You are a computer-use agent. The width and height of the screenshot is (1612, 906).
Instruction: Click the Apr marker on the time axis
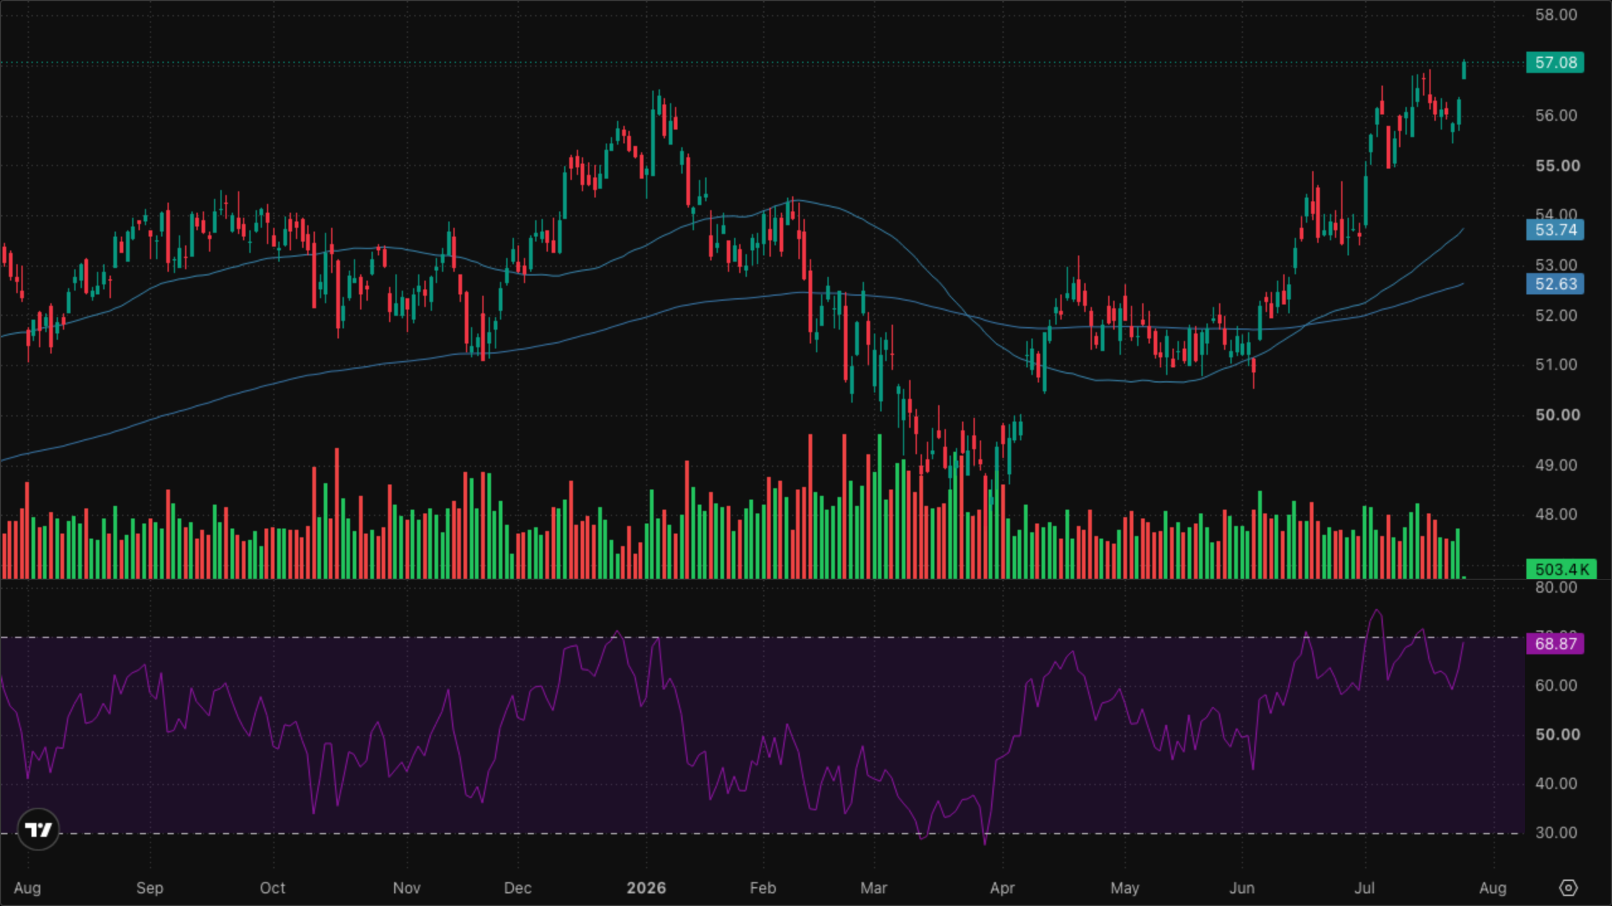coord(1002,888)
